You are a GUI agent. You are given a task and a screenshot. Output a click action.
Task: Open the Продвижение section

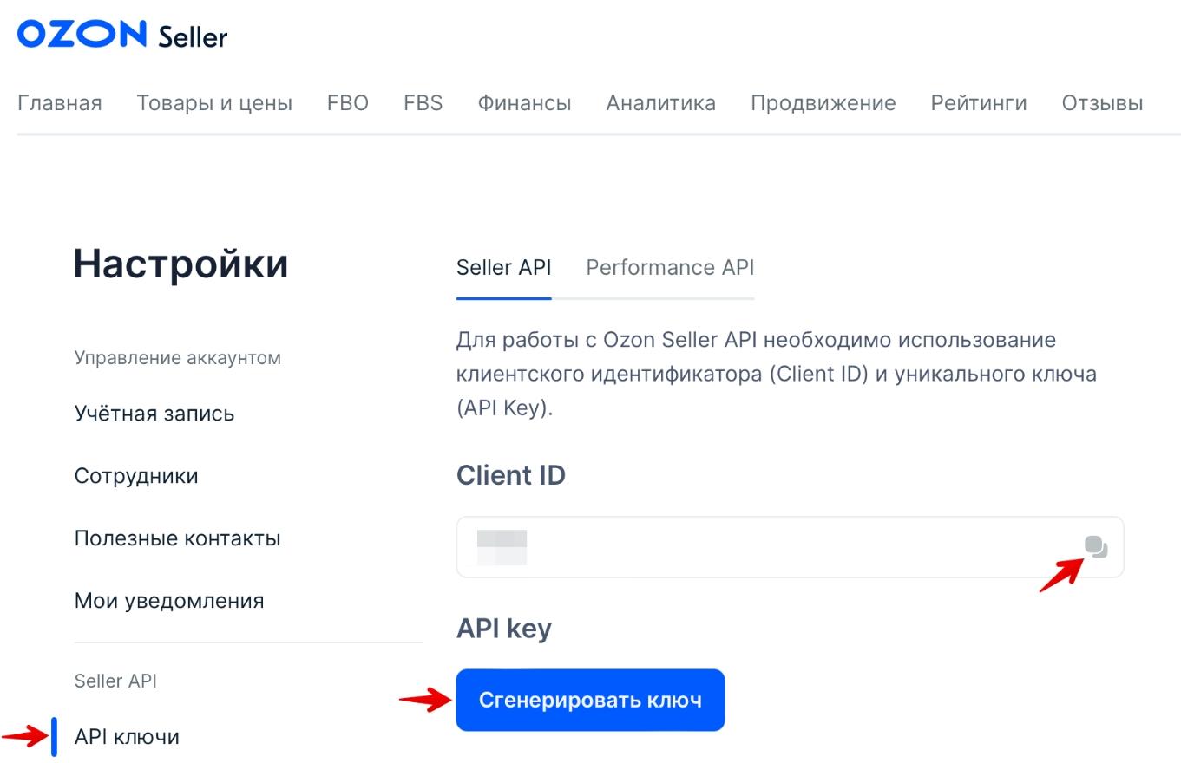point(823,103)
